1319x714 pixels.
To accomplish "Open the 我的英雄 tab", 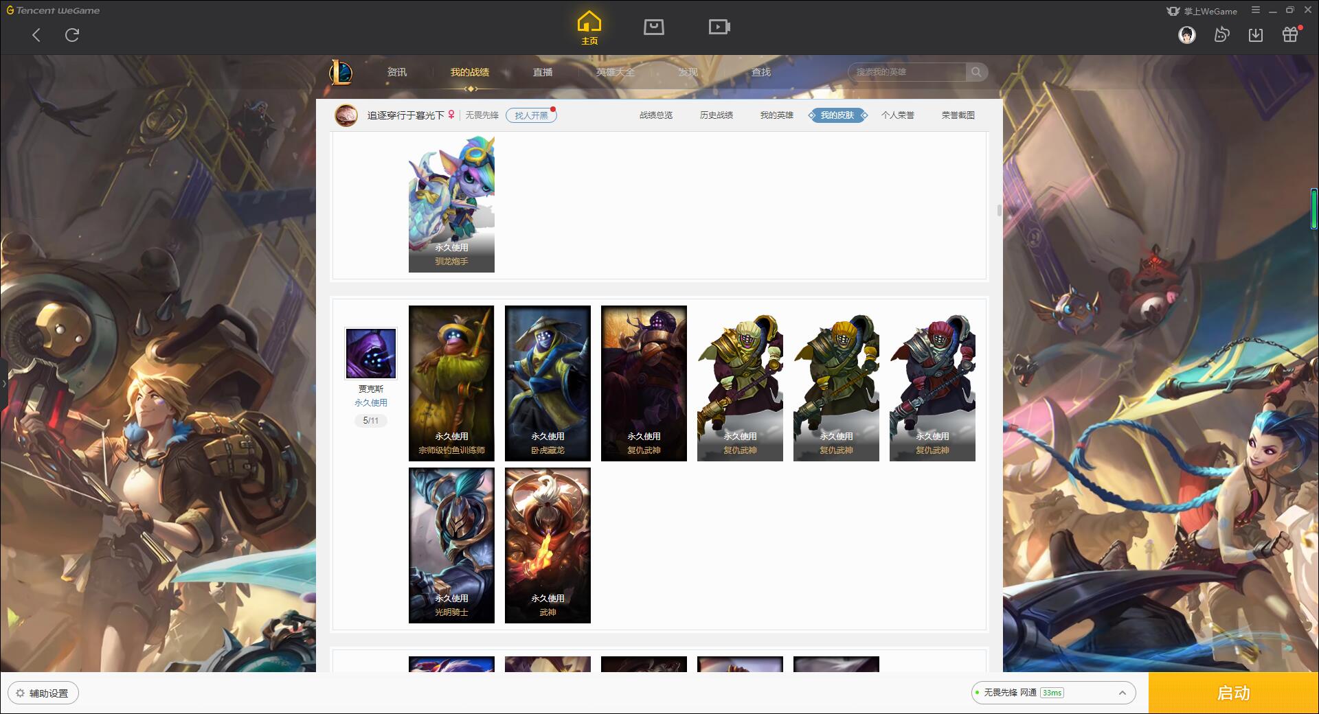I will click(777, 115).
